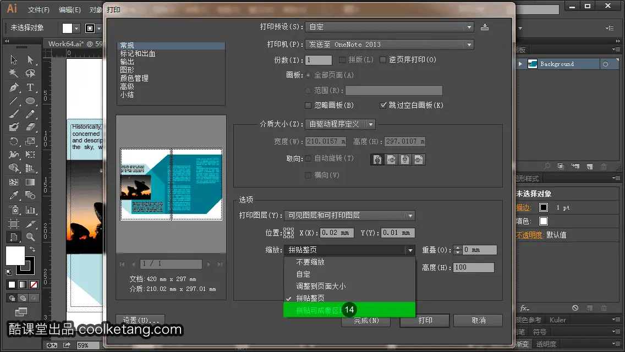Enable auto-rotate (自动旋转) checkbox
This screenshot has height=352, width=625.
click(x=308, y=158)
